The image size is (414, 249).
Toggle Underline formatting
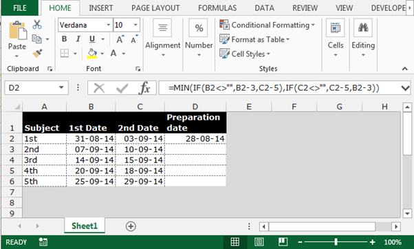pos(92,39)
